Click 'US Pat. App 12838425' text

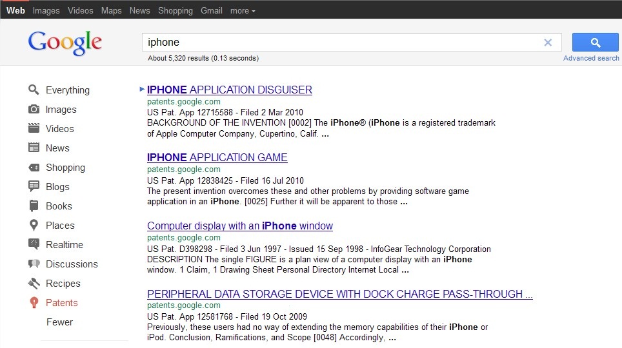190,180
